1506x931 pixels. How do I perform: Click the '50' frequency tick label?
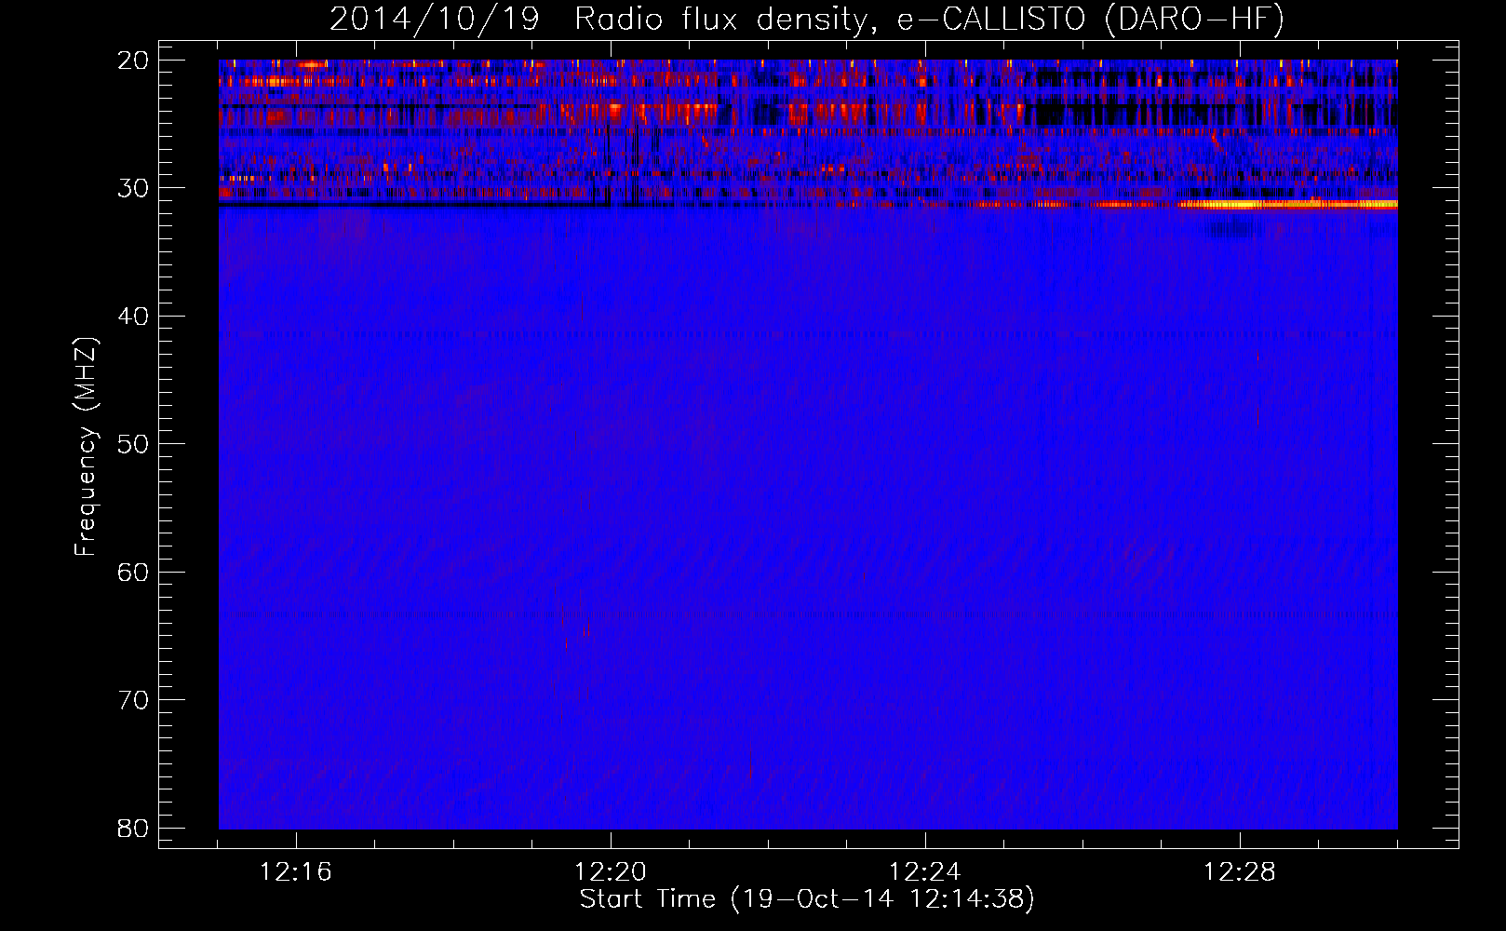click(x=134, y=444)
